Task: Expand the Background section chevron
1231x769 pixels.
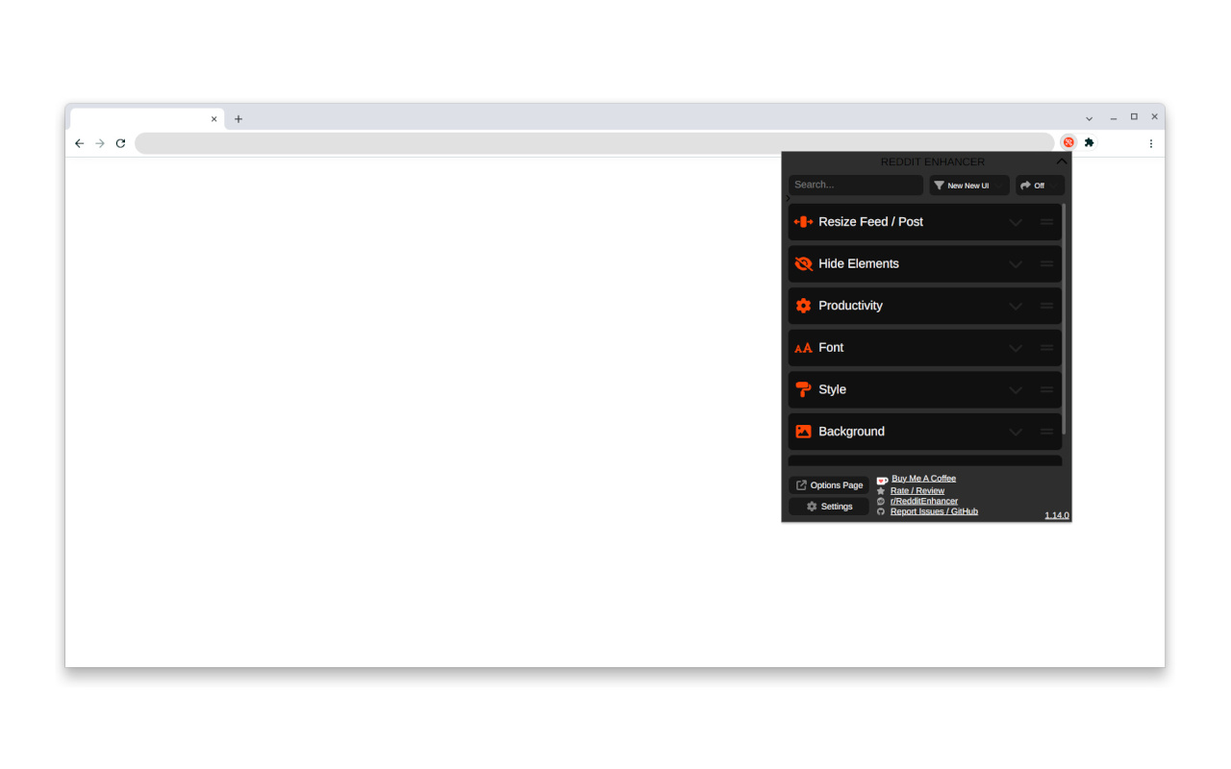Action: pos(1016,433)
